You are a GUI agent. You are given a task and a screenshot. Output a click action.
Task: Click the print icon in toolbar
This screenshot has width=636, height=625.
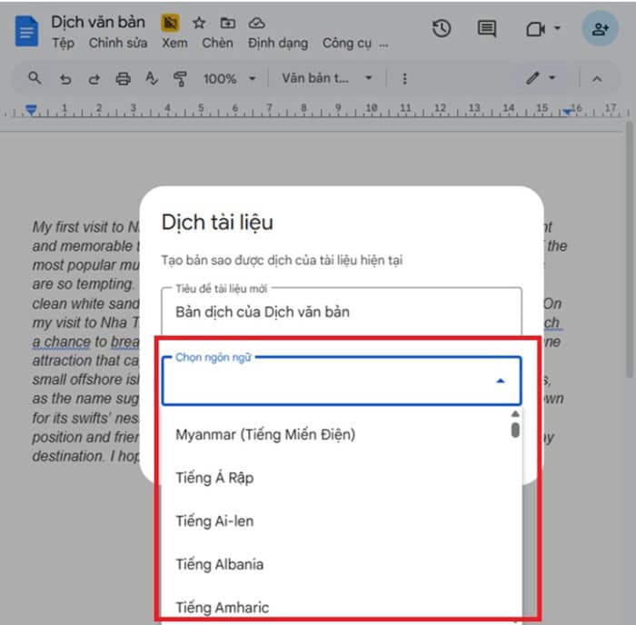coord(123,79)
